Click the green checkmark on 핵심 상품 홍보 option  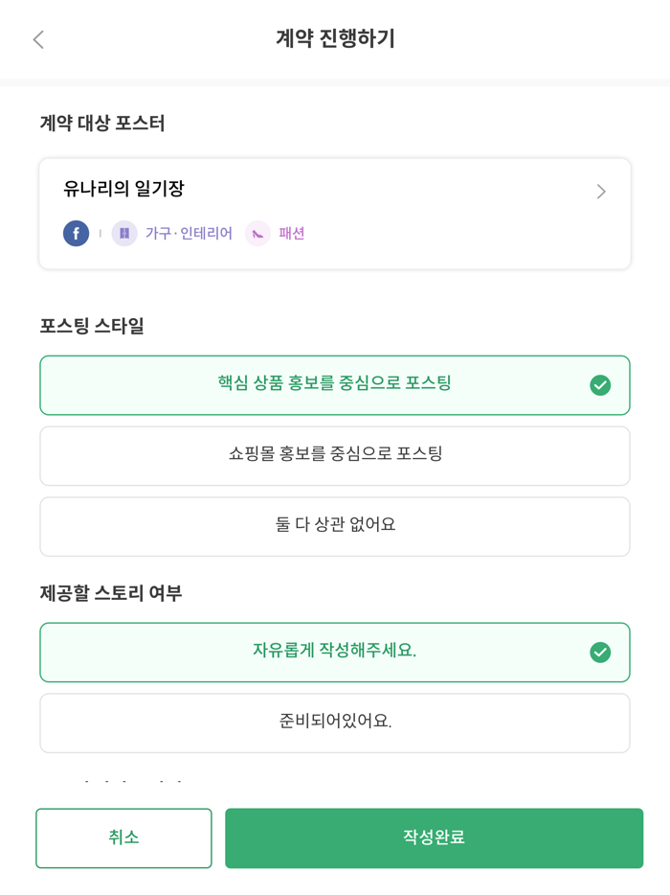click(x=600, y=385)
